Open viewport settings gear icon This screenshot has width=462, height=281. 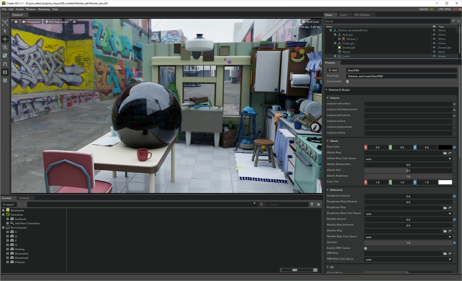(x=16, y=22)
